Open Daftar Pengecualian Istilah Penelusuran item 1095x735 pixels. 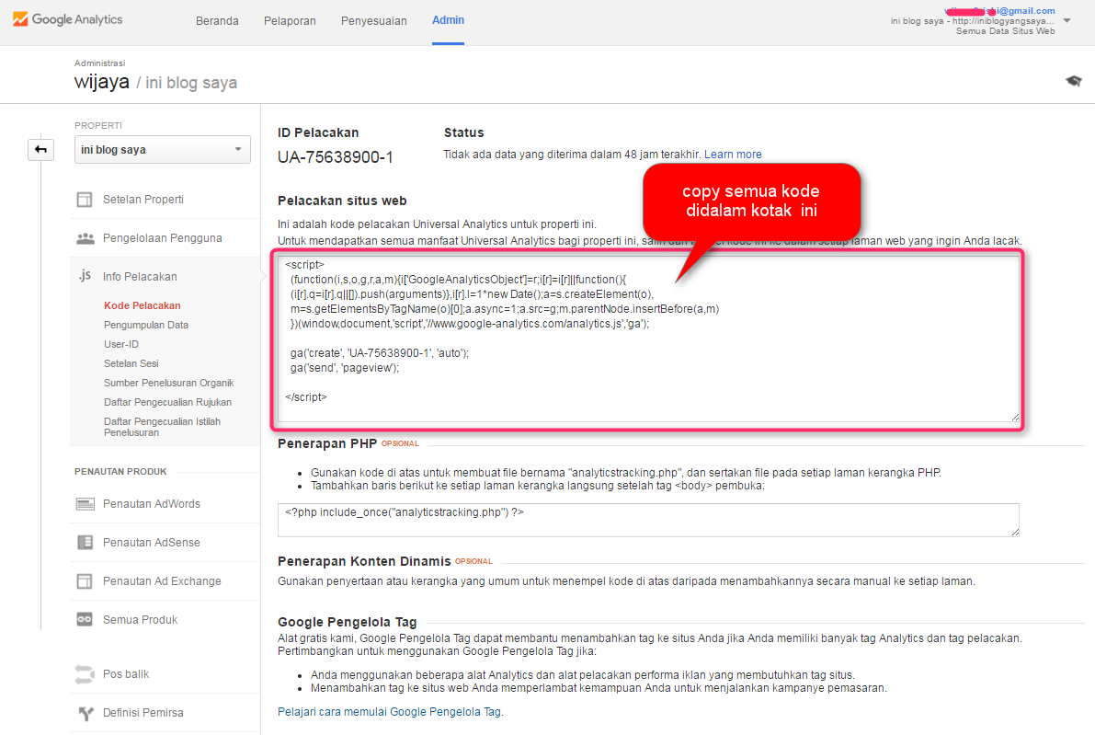tap(162, 427)
